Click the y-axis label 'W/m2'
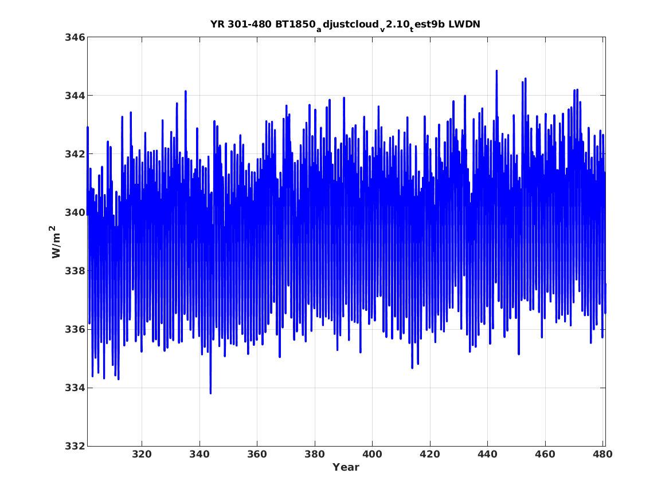The image size is (669, 501). (55, 242)
